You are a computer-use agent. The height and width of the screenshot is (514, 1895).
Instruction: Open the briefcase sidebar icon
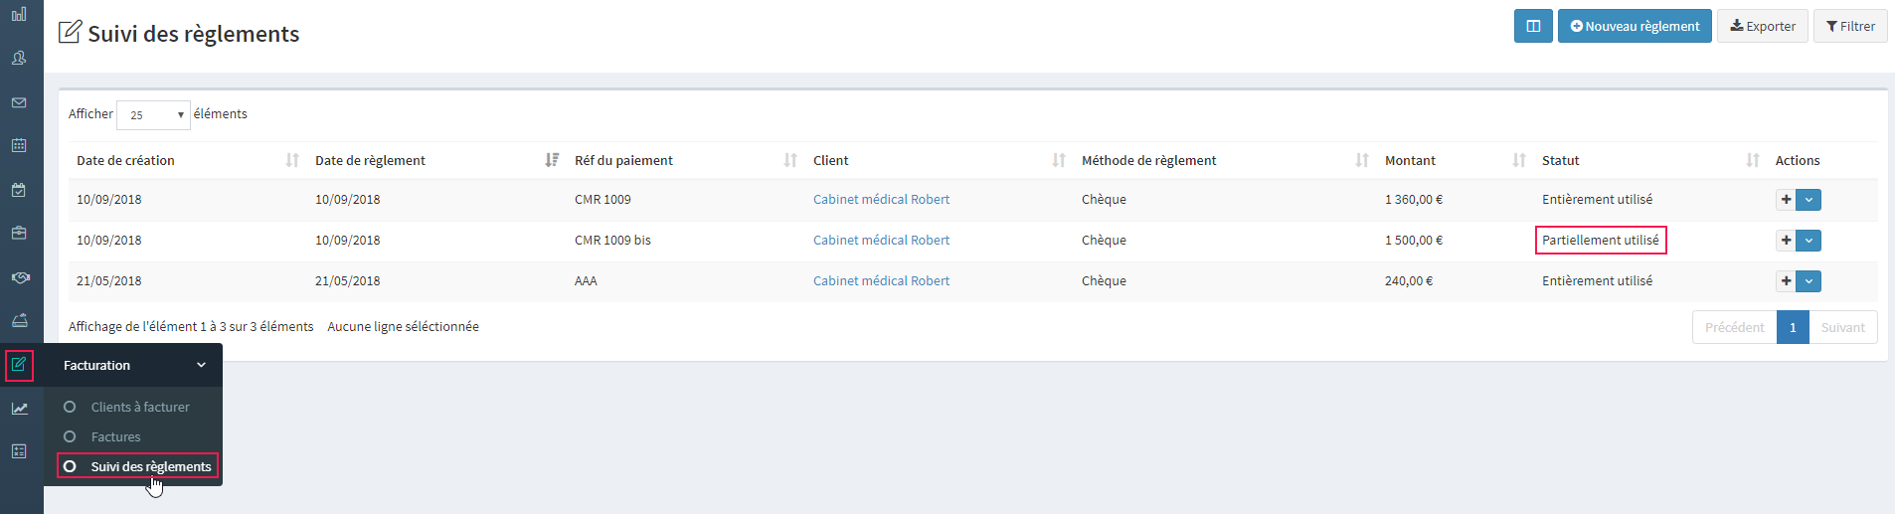[x=19, y=233]
